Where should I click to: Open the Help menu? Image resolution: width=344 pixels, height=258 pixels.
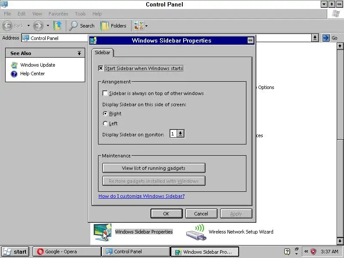pyautogui.click(x=97, y=14)
